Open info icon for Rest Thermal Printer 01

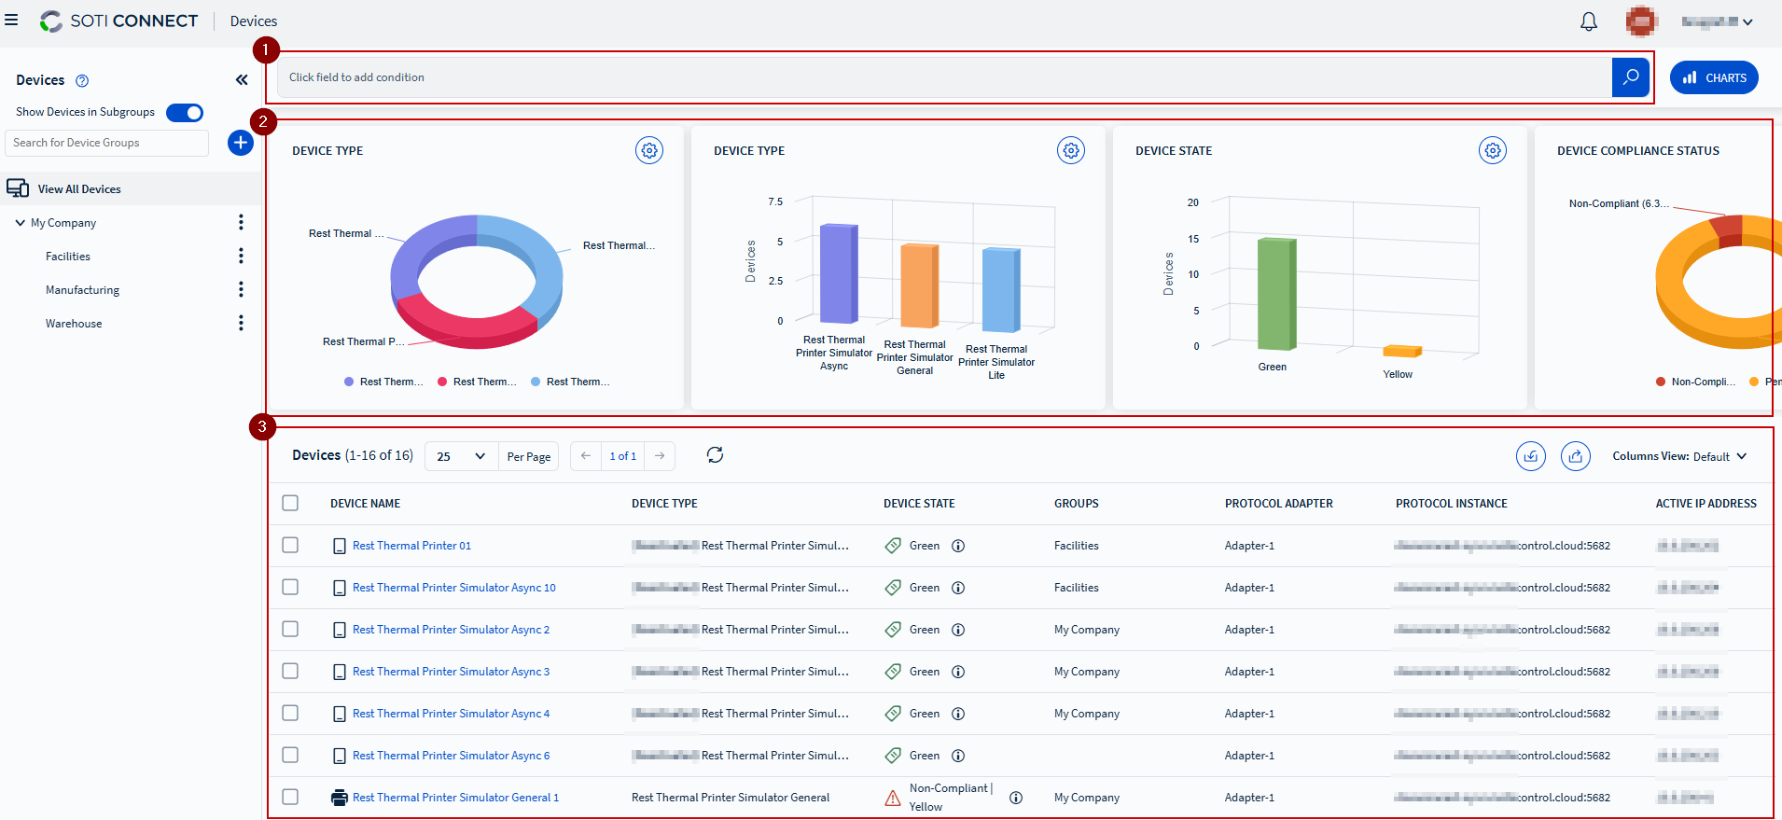click(x=957, y=546)
